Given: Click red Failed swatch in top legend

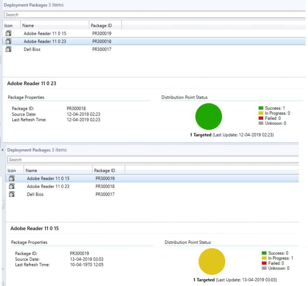Looking at the screenshot, I should coord(261,118).
